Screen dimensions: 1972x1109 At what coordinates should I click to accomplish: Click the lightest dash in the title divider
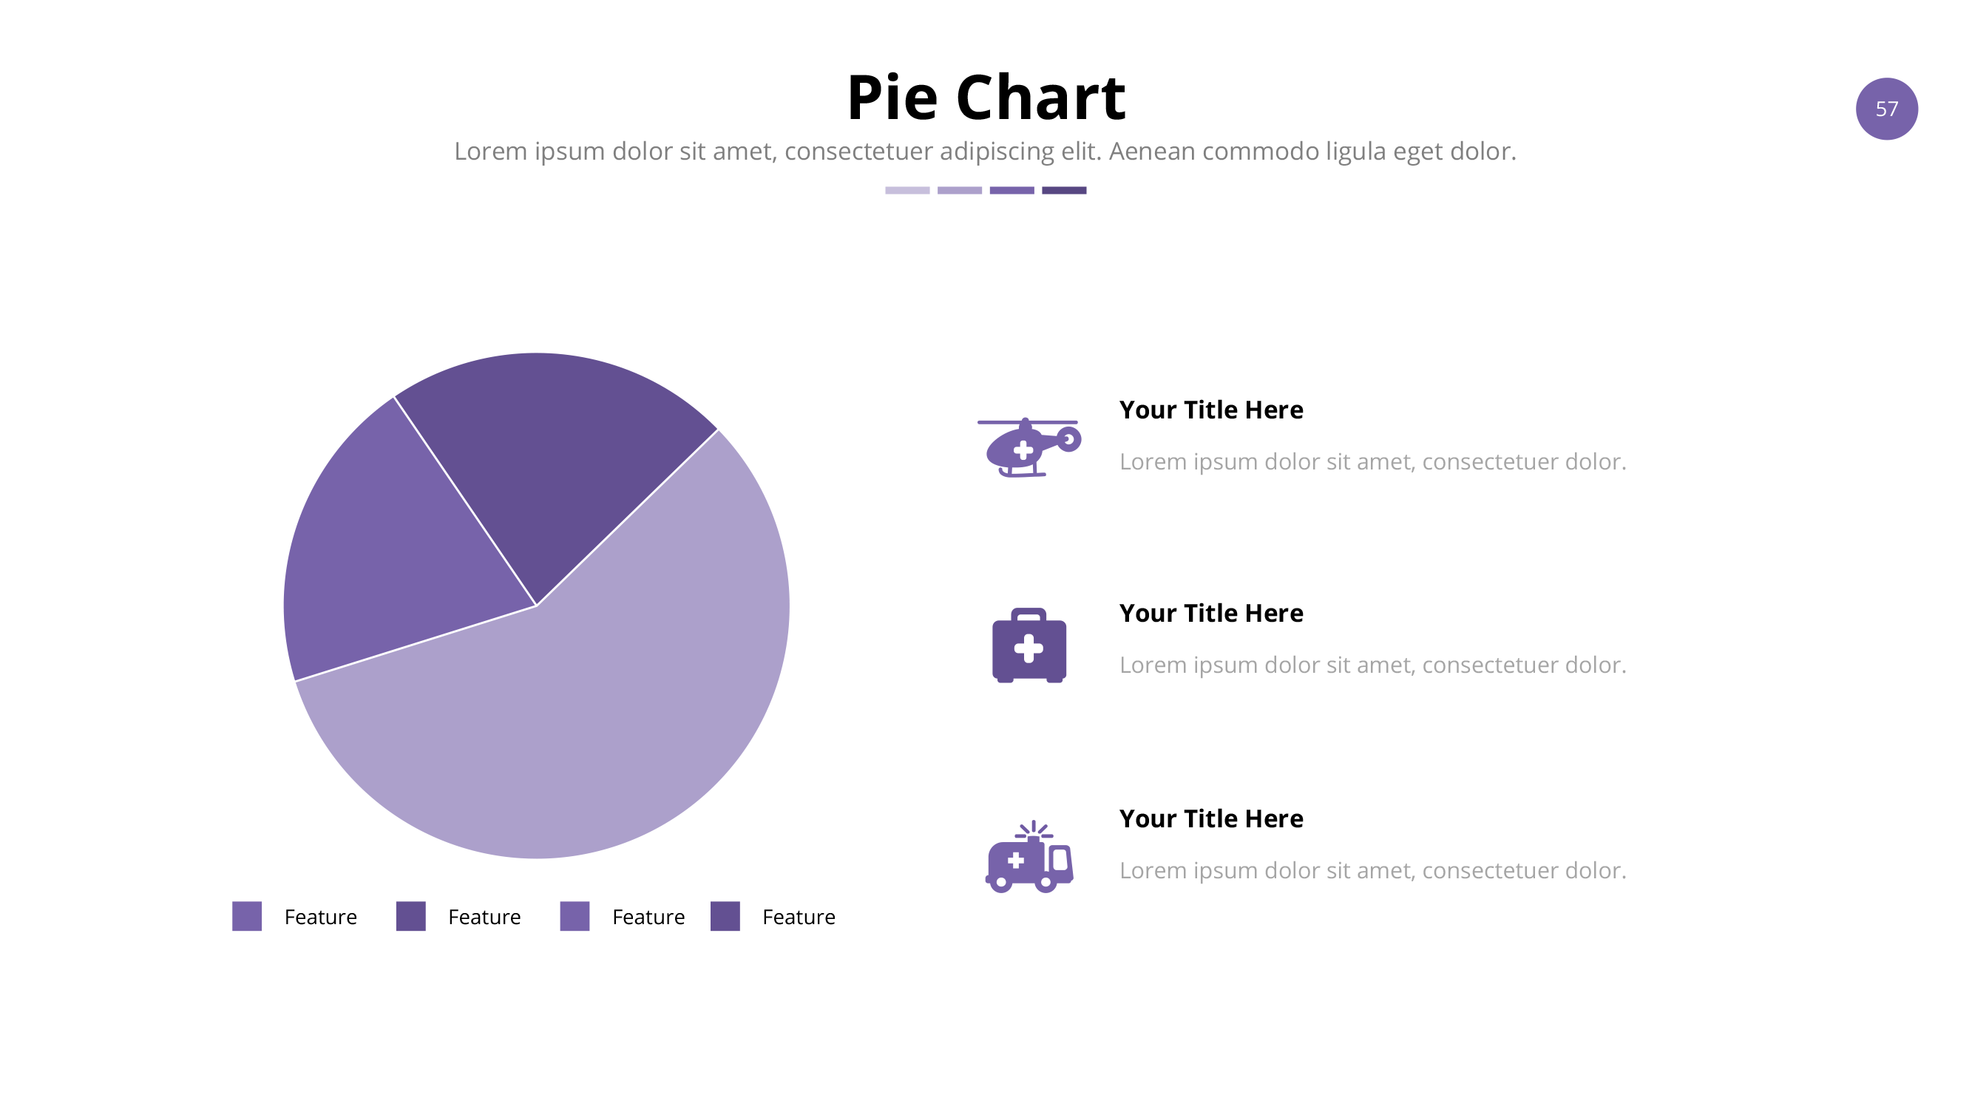[x=907, y=191]
